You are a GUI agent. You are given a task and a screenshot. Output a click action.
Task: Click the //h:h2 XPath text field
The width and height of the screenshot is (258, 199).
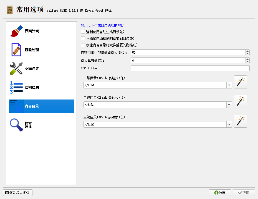pyautogui.click(x=155, y=105)
